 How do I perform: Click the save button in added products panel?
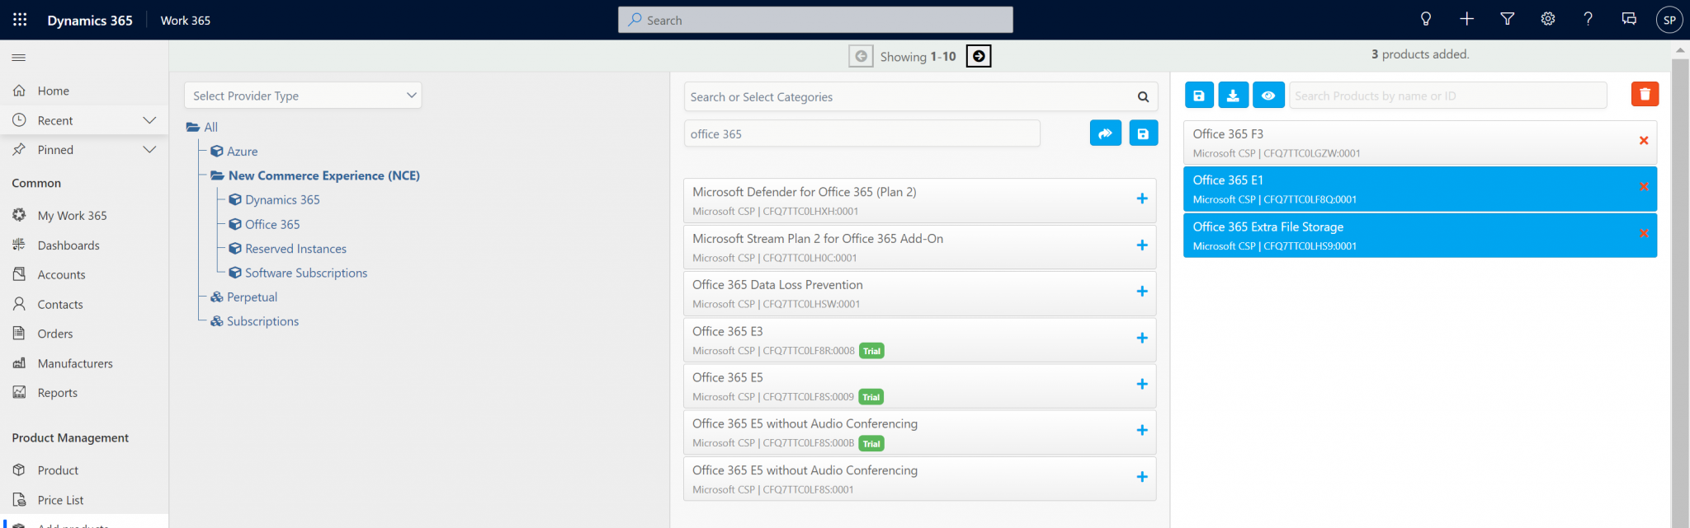point(1199,96)
